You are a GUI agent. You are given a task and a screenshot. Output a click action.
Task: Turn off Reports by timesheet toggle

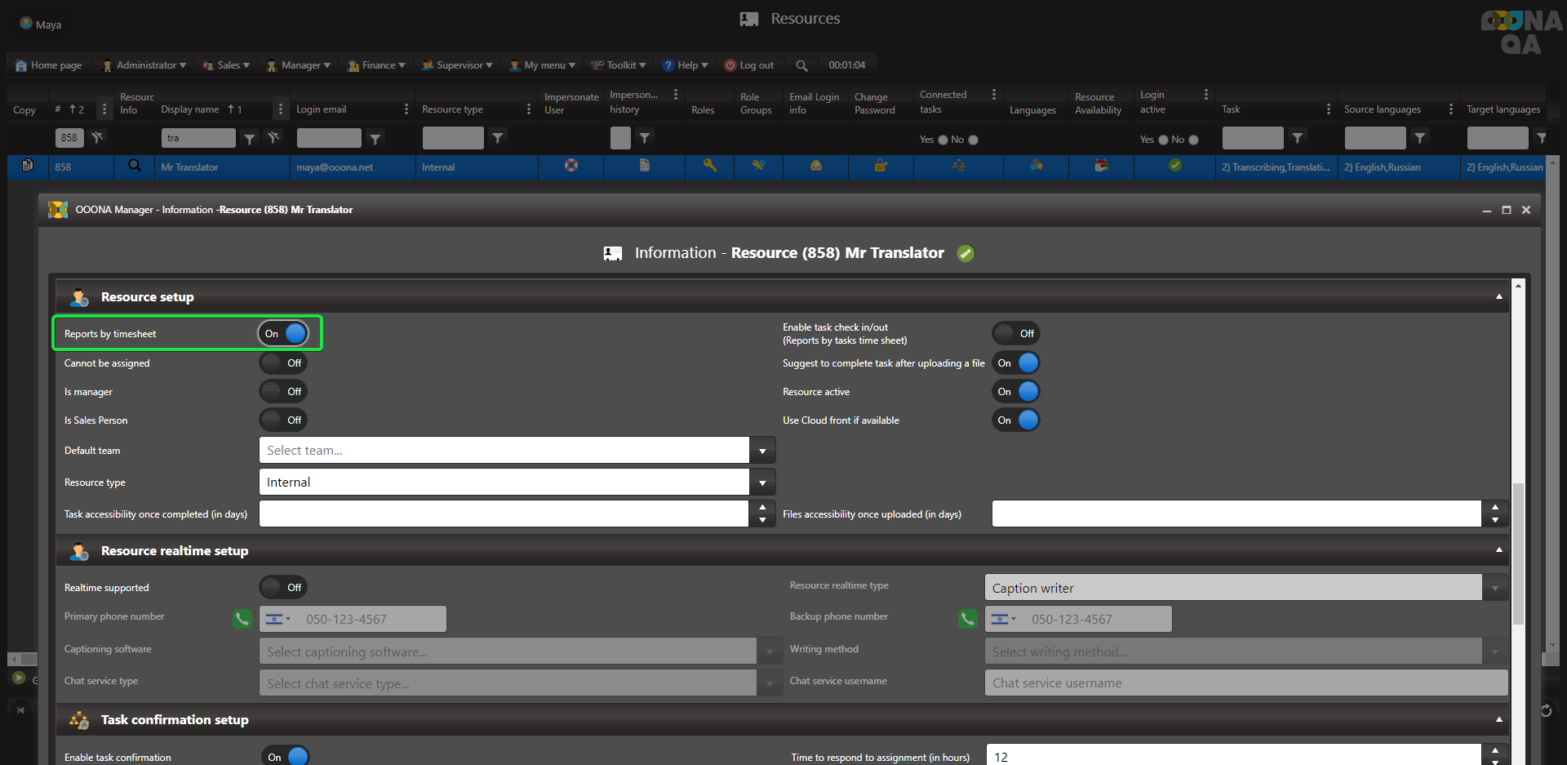(x=284, y=333)
